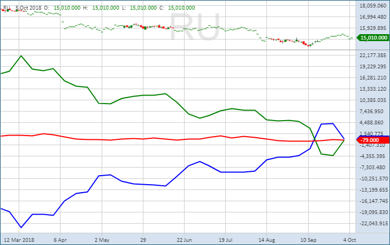Click the Open value 15,010.000 in header
This screenshot has height=245, width=390.
click(67, 7)
